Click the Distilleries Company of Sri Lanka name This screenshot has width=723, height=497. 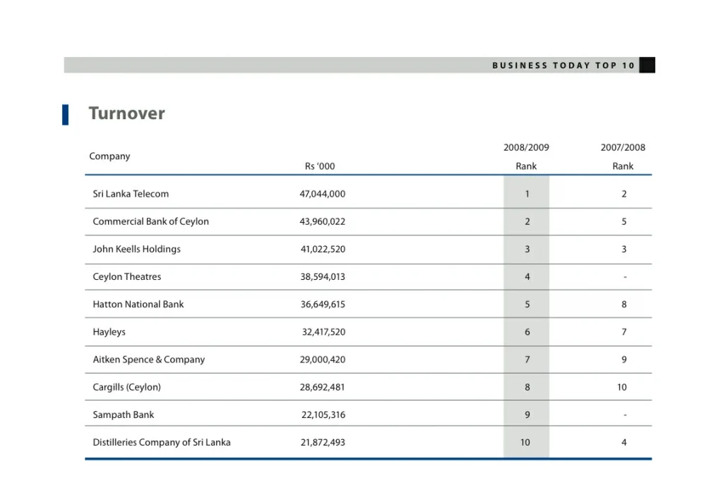(x=162, y=443)
